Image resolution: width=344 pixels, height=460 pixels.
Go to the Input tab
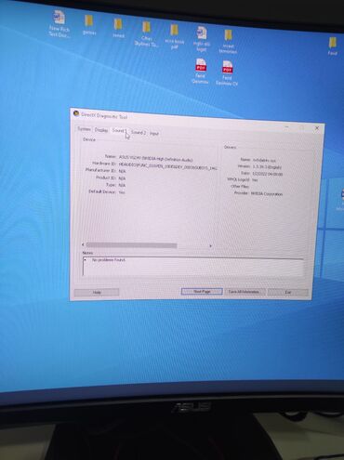[154, 134]
